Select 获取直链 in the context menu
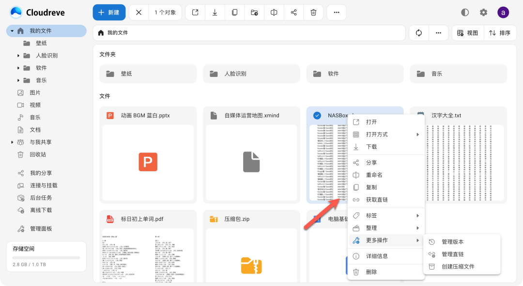 pyautogui.click(x=377, y=200)
